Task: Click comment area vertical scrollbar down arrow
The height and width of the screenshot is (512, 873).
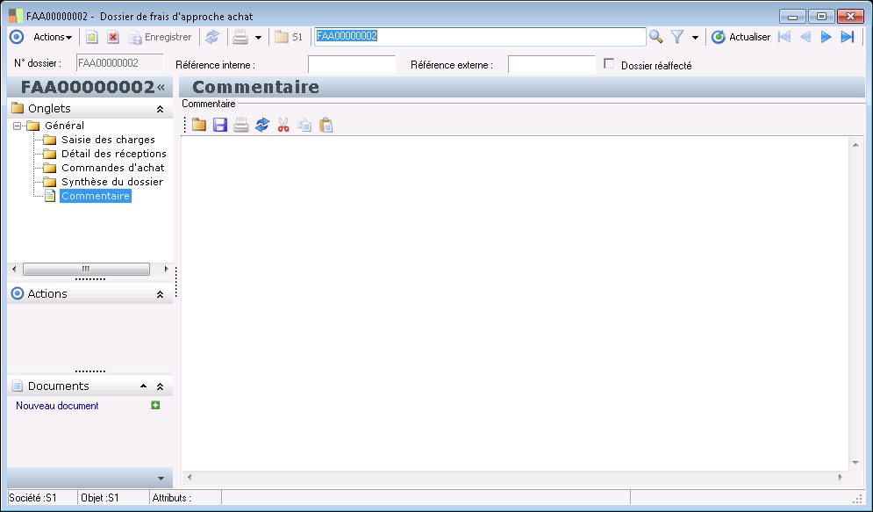Action: click(855, 463)
